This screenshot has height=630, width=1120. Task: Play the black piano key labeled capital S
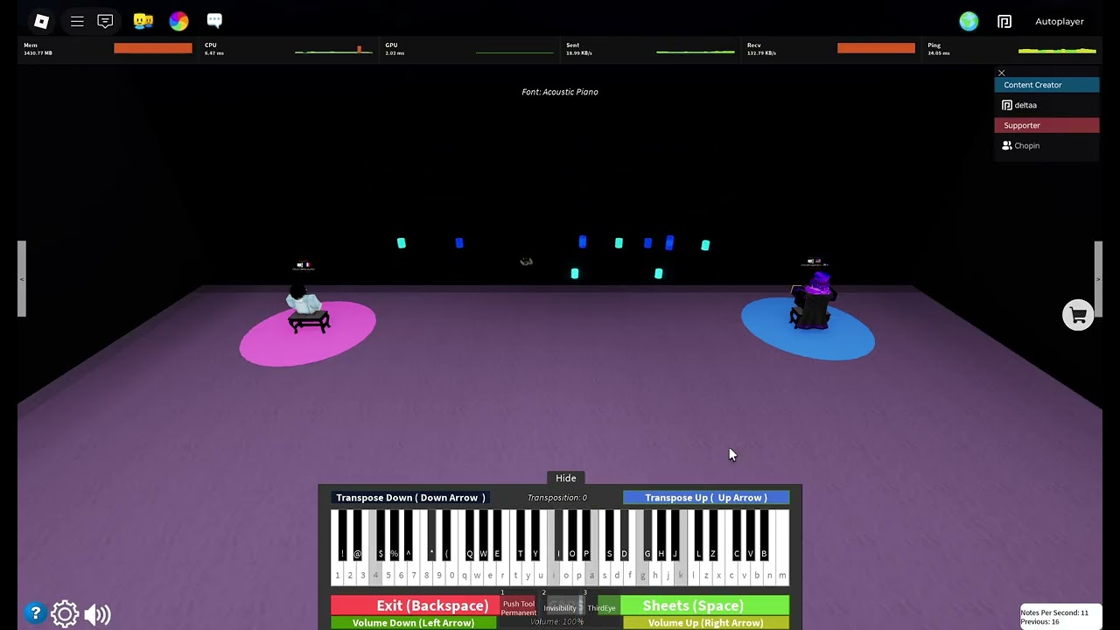click(x=610, y=535)
